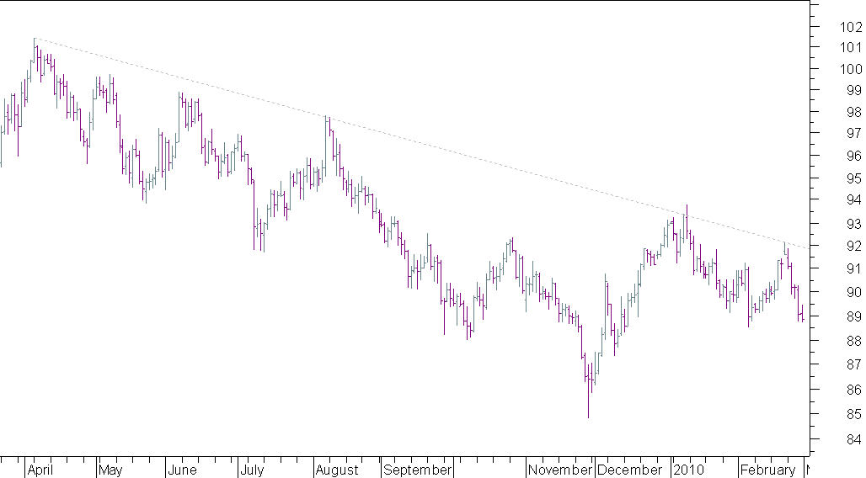The image size is (866, 478).
Task: Click the 98 price level label
Action: click(x=854, y=112)
